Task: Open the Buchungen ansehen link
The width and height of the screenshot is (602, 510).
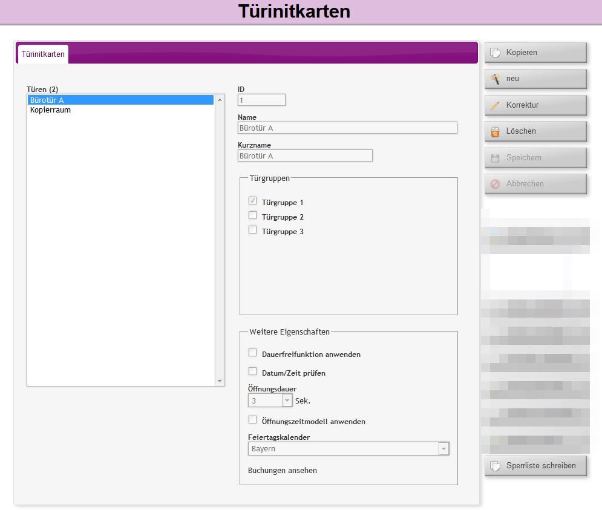Action: [283, 471]
